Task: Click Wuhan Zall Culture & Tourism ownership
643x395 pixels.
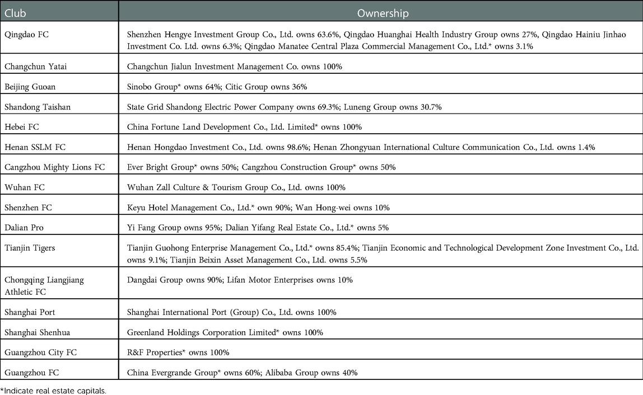Action: pyautogui.click(x=236, y=187)
